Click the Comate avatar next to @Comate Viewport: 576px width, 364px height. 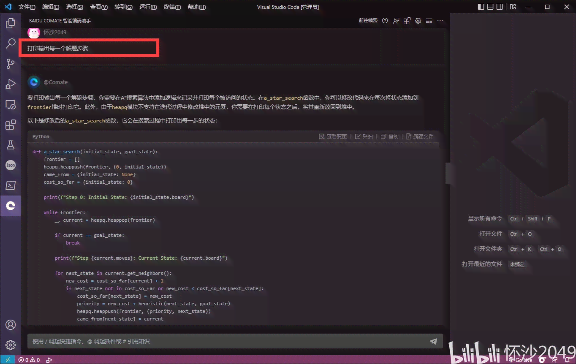34,82
